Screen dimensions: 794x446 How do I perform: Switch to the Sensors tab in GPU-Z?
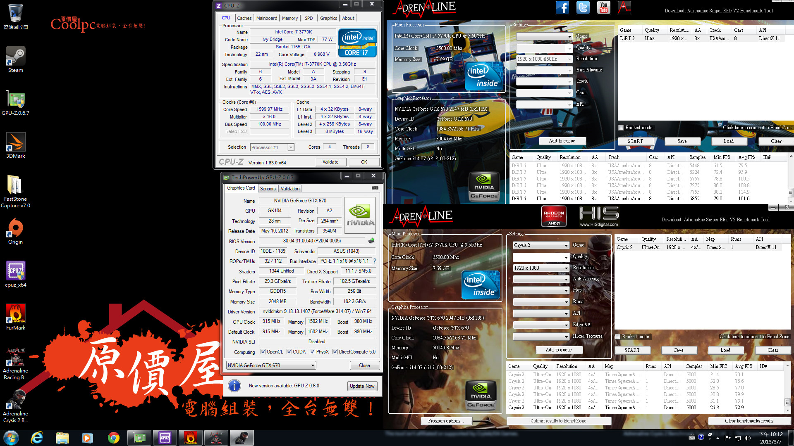[268, 189]
